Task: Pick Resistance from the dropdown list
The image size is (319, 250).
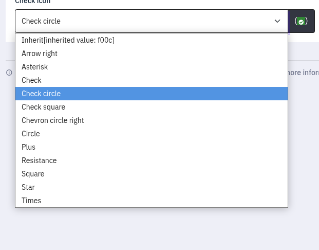Action: pos(39,160)
